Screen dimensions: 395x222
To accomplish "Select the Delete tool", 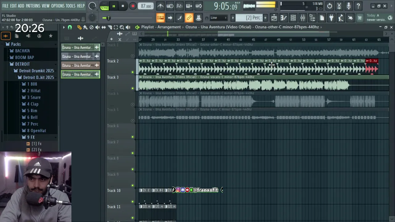I will [x=91, y=27].
